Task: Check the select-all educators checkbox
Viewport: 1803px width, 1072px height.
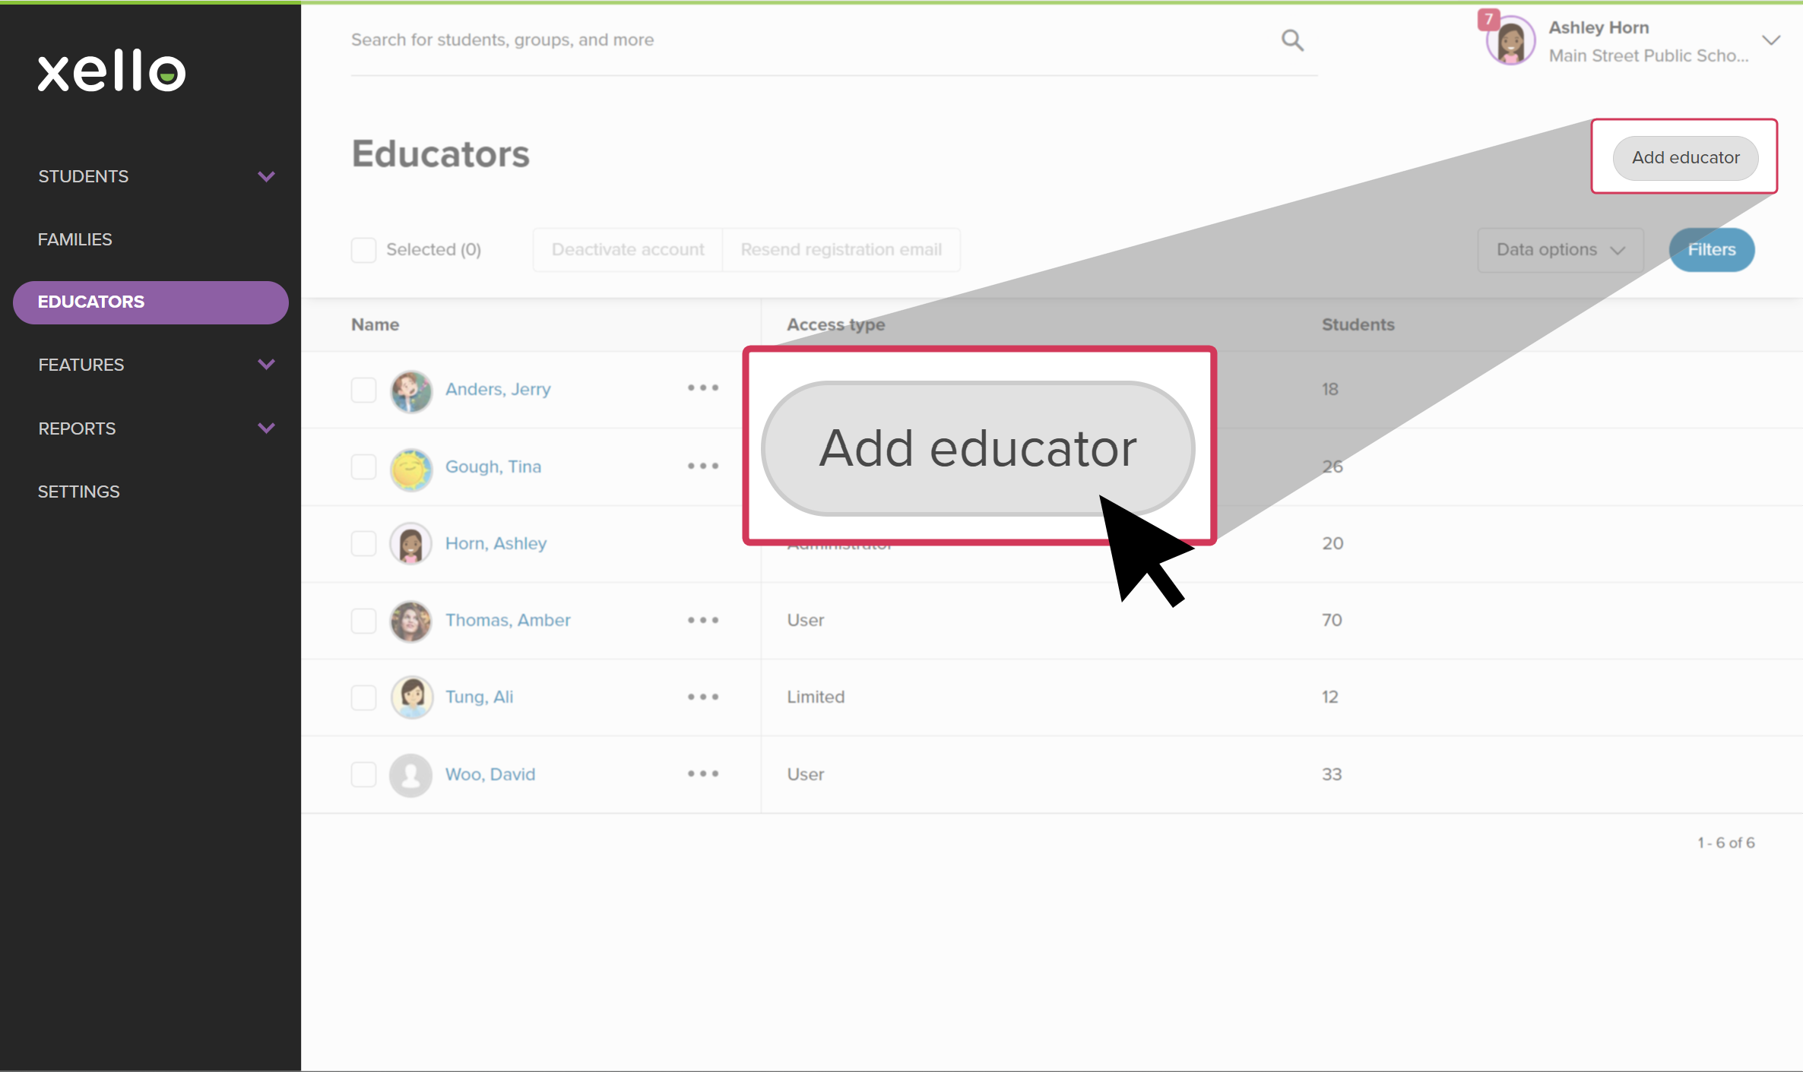Action: tap(363, 249)
